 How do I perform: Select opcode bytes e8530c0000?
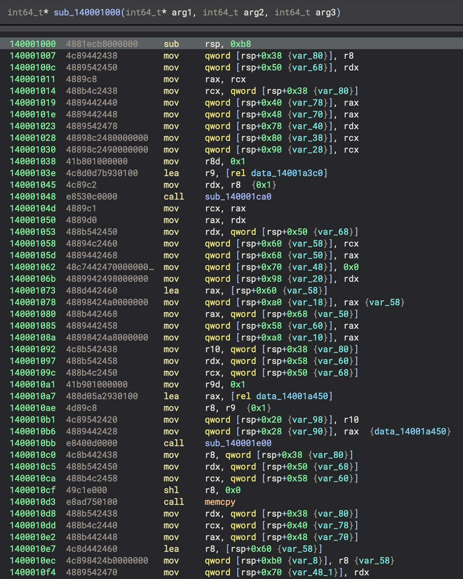[92, 197]
